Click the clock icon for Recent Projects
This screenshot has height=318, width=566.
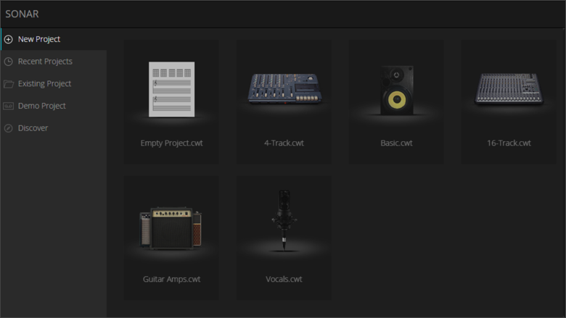coord(9,62)
